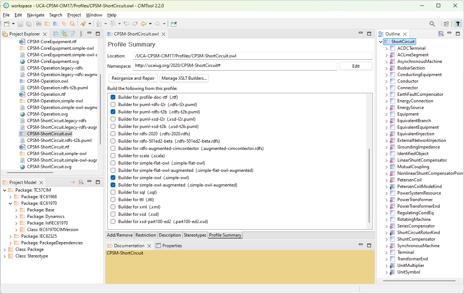Click Project Explorer horizontal scrollbar

30,172
